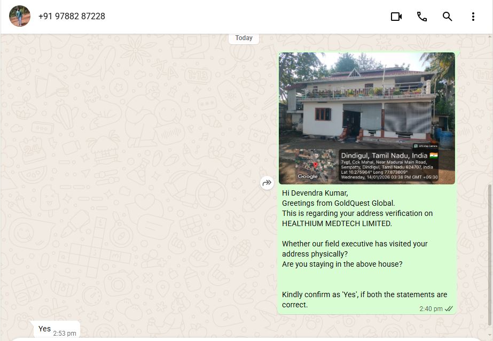The width and height of the screenshot is (493, 341).
Task: Click the GPS Map Camera watermark icon
Action: [425, 146]
